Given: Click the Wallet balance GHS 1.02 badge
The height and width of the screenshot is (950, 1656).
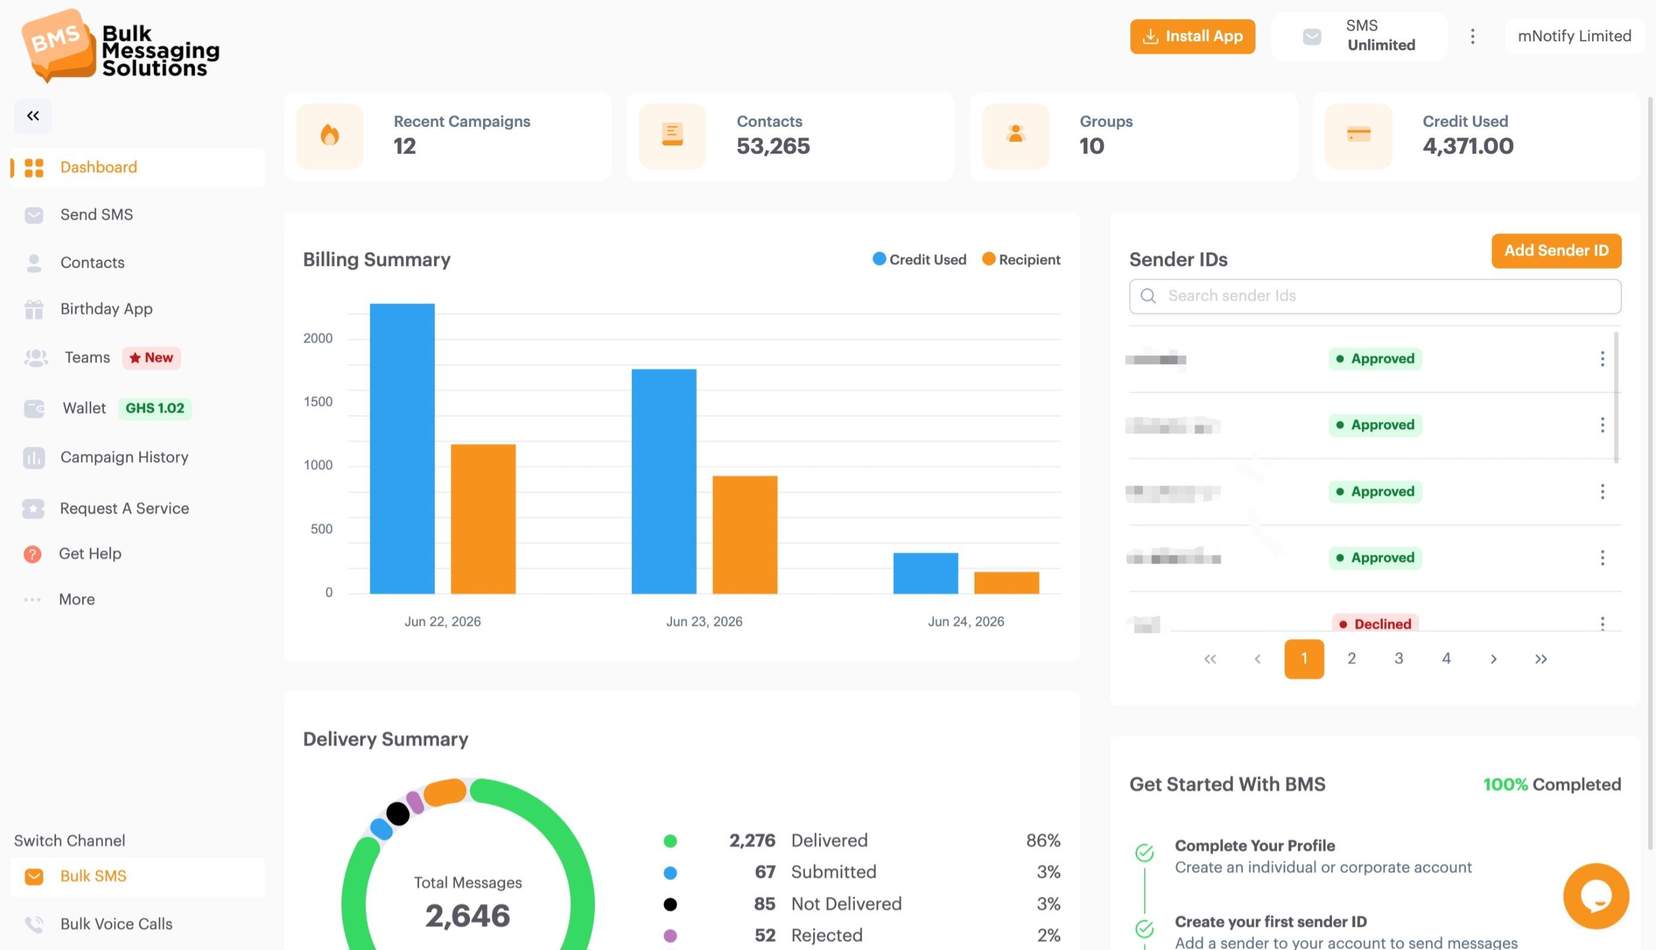Looking at the screenshot, I should coord(155,408).
